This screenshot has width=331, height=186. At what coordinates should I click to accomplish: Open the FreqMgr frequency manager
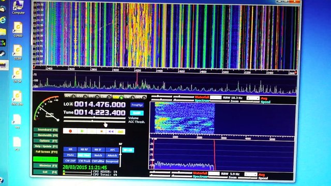click(137, 105)
